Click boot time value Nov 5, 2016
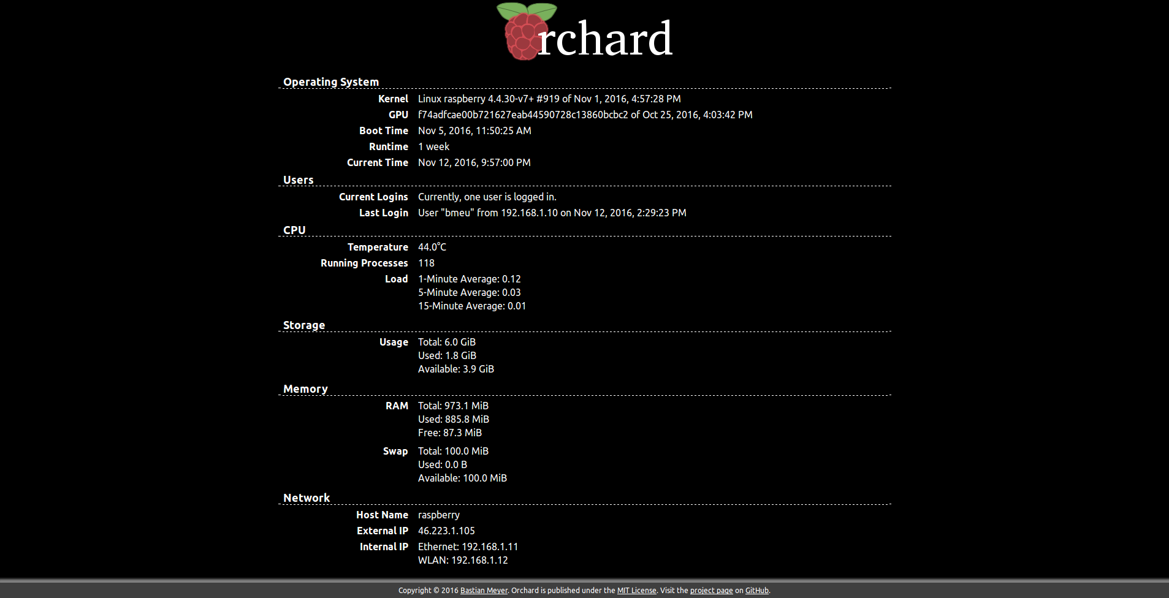This screenshot has width=1169, height=598. point(474,131)
